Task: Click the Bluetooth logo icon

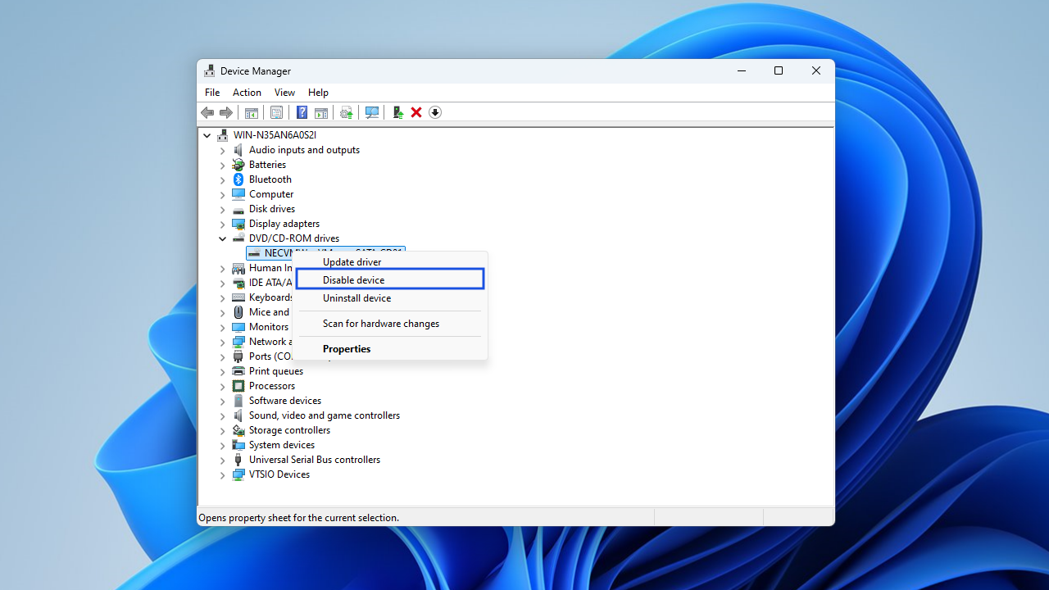Action: (238, 179)
